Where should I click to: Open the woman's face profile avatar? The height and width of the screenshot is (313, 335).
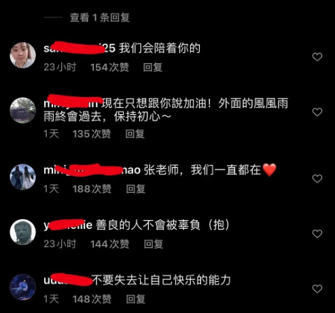[22, 55]
